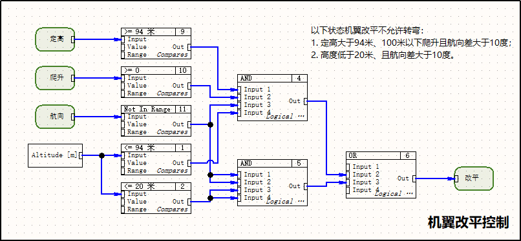Click Input 4 pin of AND block 5
Viewport: 521px width, 241px height.
coord(239,198)
